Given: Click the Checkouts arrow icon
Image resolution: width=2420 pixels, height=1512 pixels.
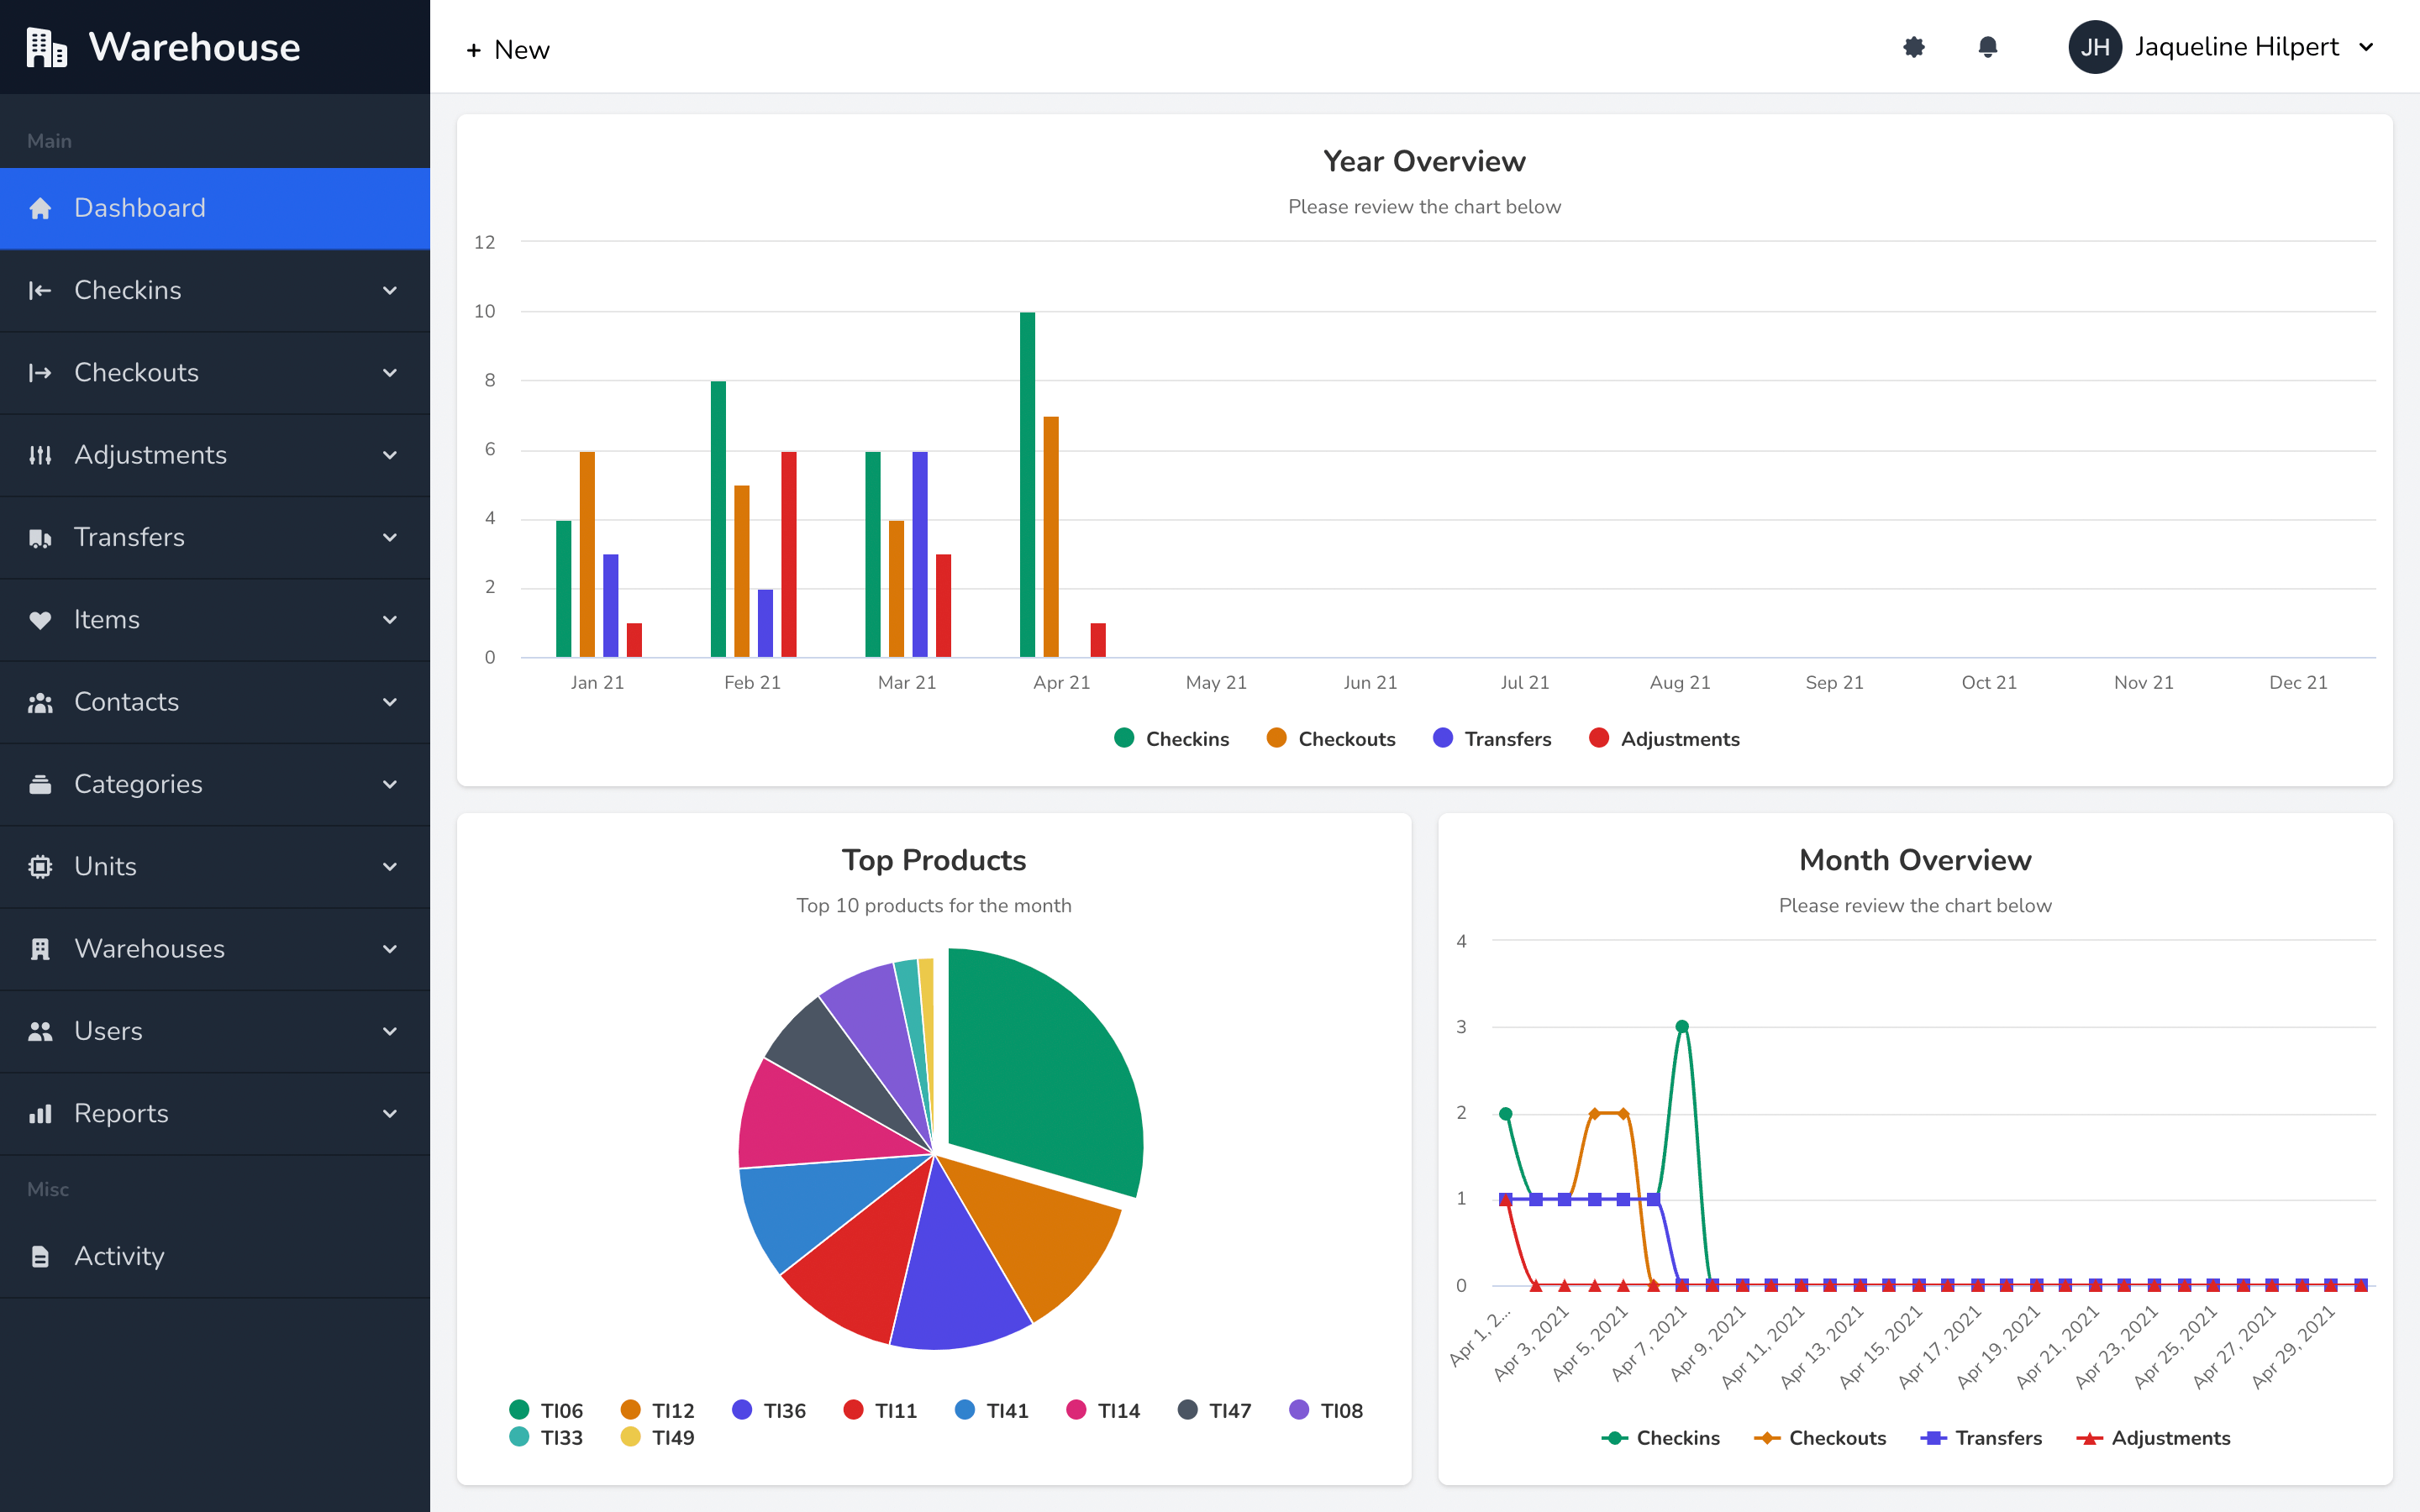Looking at the screenshot, I should 390,372.
